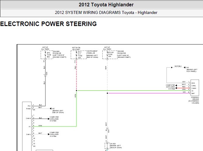This screenshot has width=203, height=151.
Task: Click "HOT IN ON OR START" label
Action: [76, 48]
